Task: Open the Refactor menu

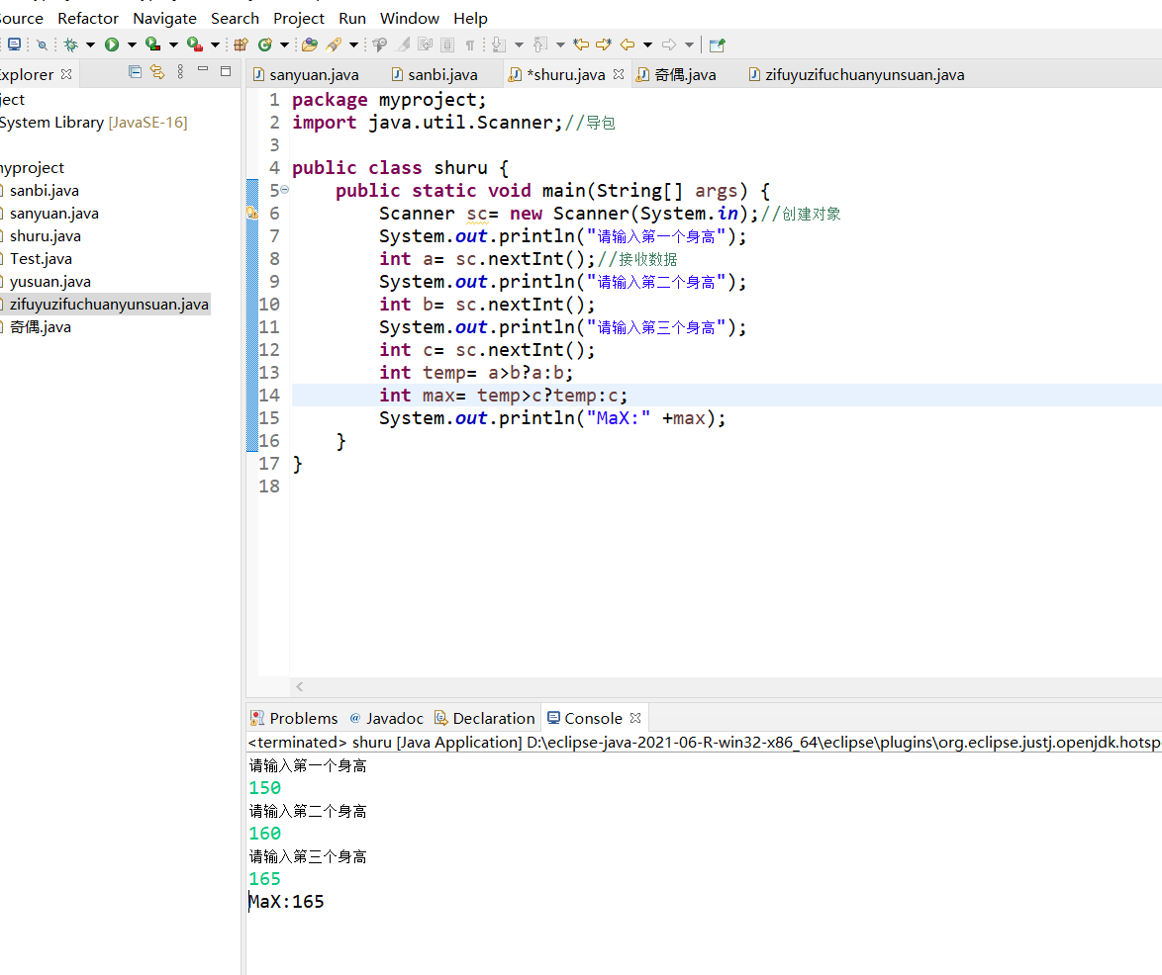Action: coord(88,18)
